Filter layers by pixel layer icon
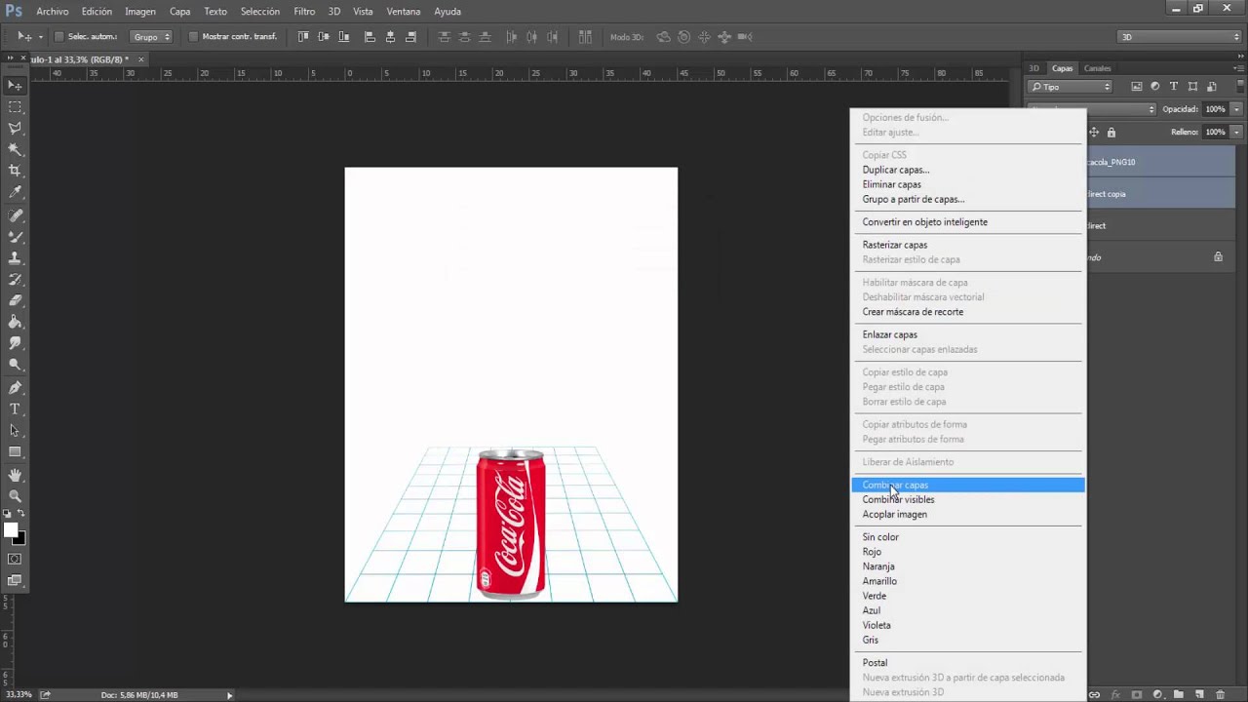1248x702 pixels. [x=1138, y=87]
